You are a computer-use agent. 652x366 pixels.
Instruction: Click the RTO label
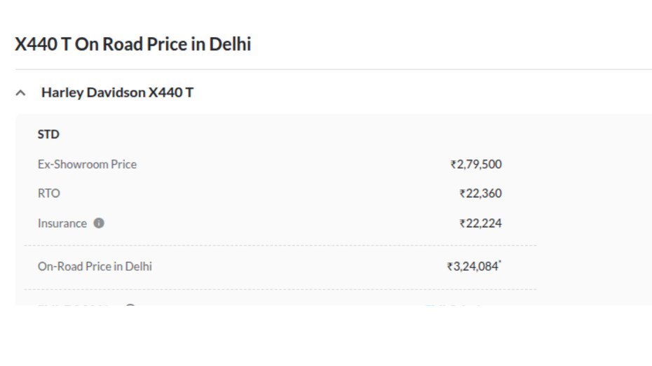coord(49,194)
